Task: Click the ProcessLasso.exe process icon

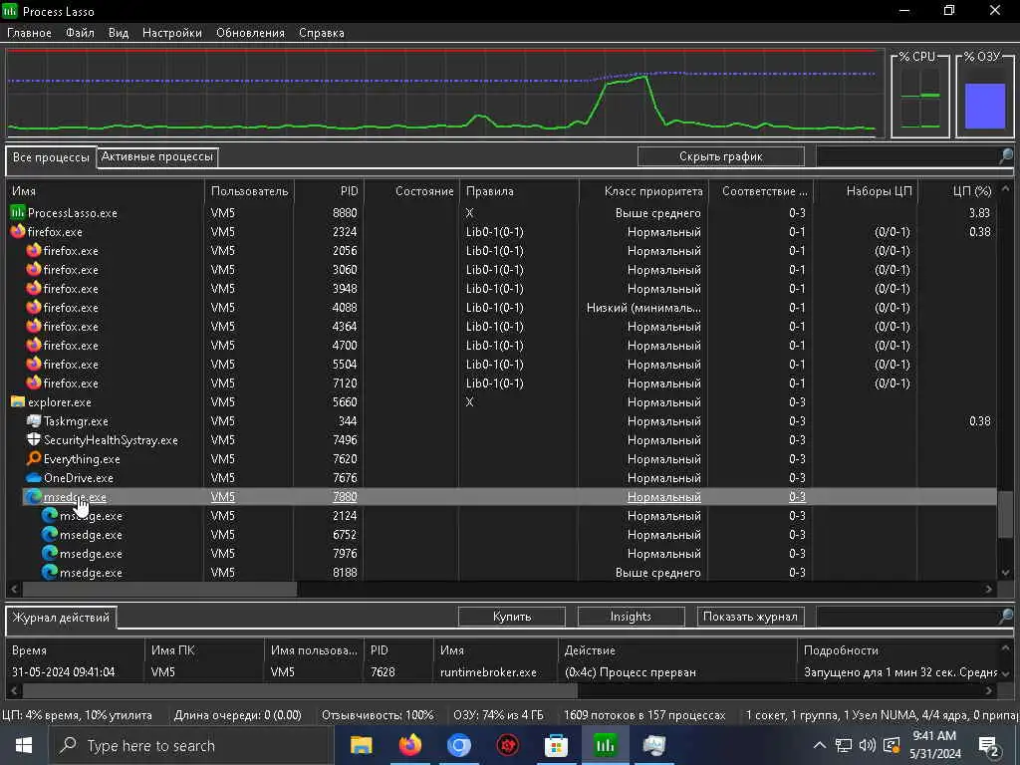Action: [x=18, y=213]
